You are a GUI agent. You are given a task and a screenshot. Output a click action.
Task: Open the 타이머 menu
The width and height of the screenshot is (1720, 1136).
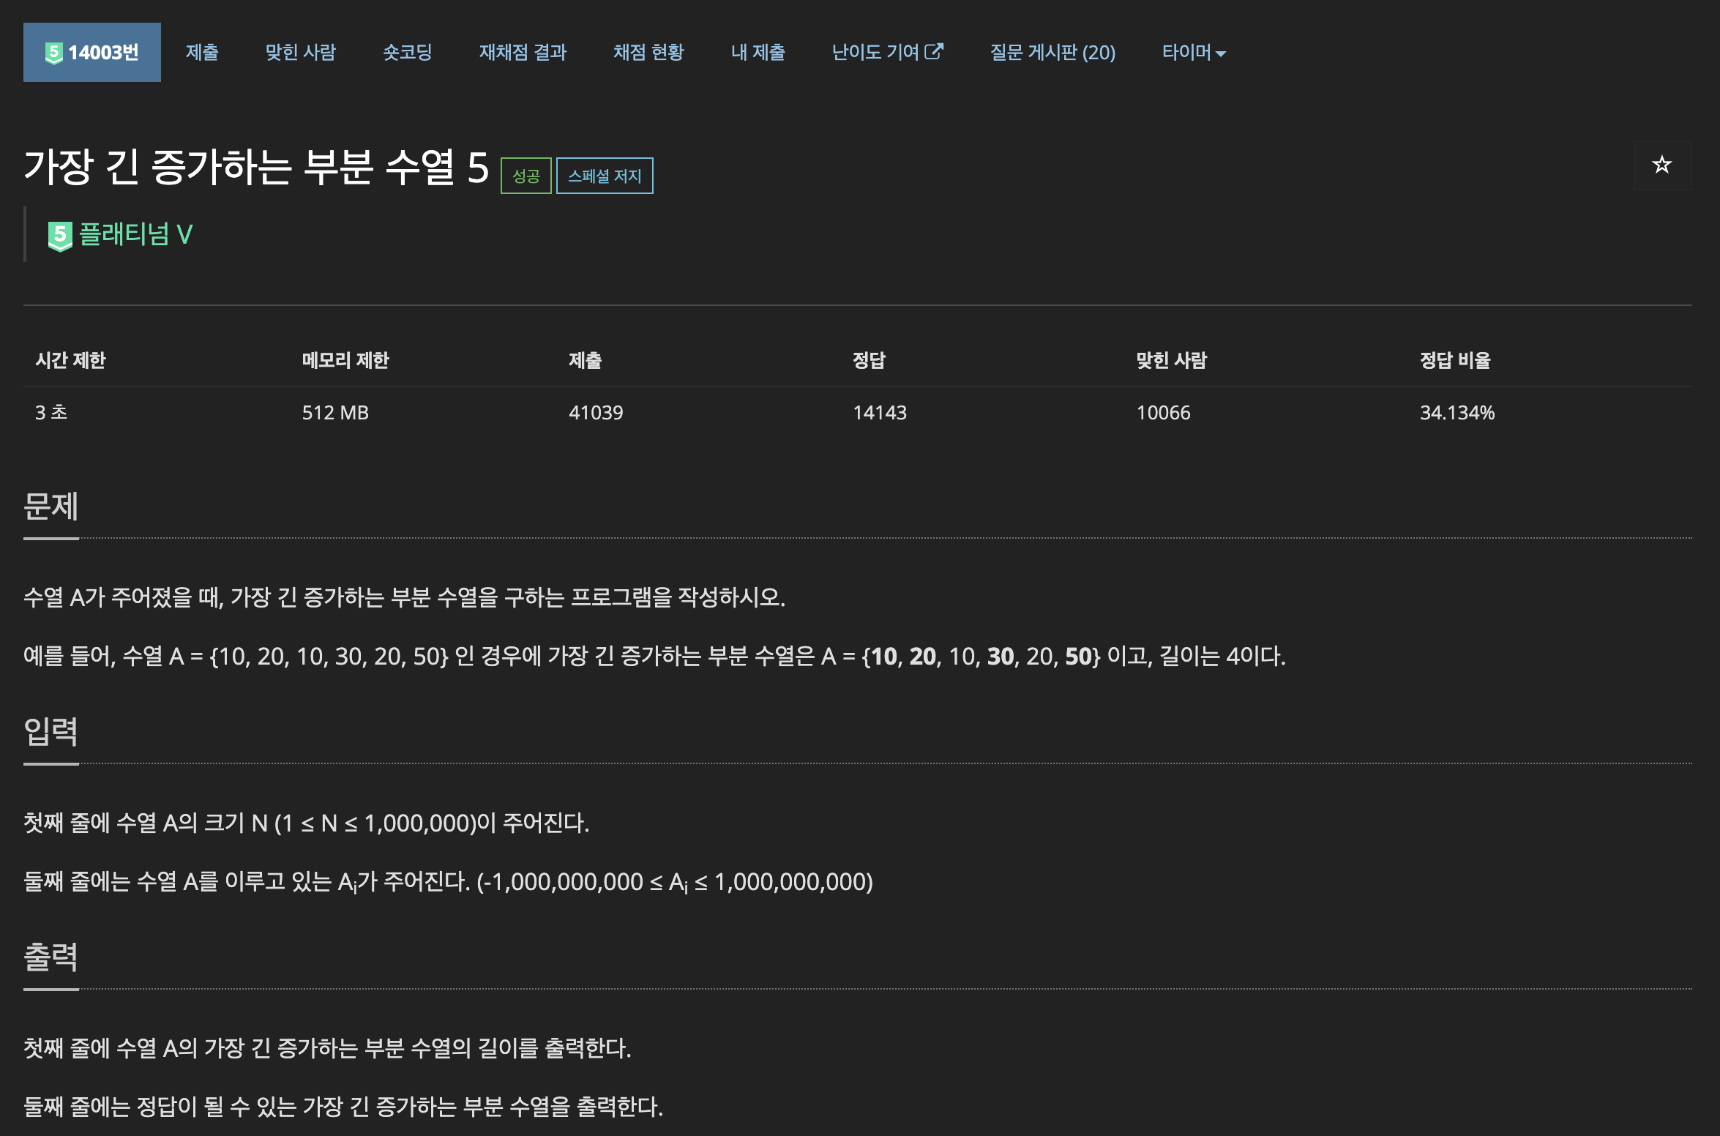click(1186, 53)
